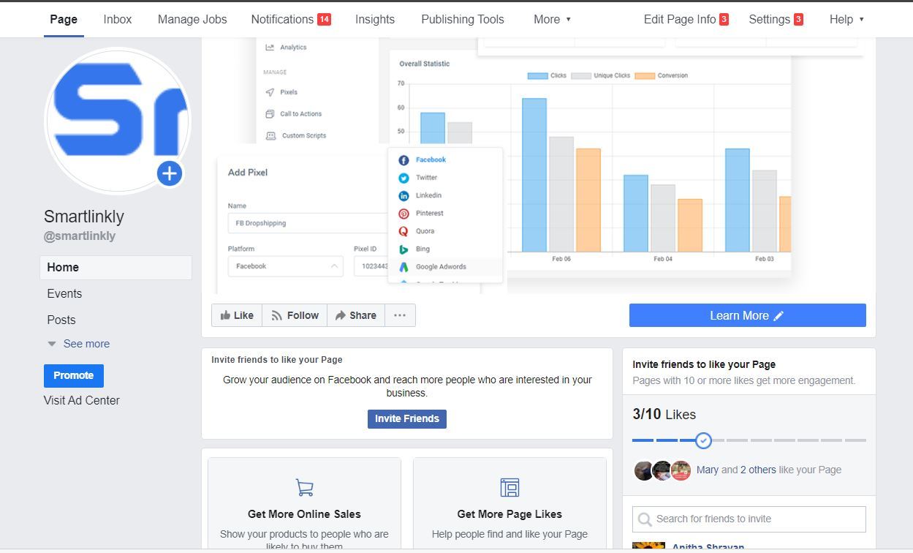Click the likes progress marker checkmark
This screenshot has height=553, width=913.
pos(703,440)
